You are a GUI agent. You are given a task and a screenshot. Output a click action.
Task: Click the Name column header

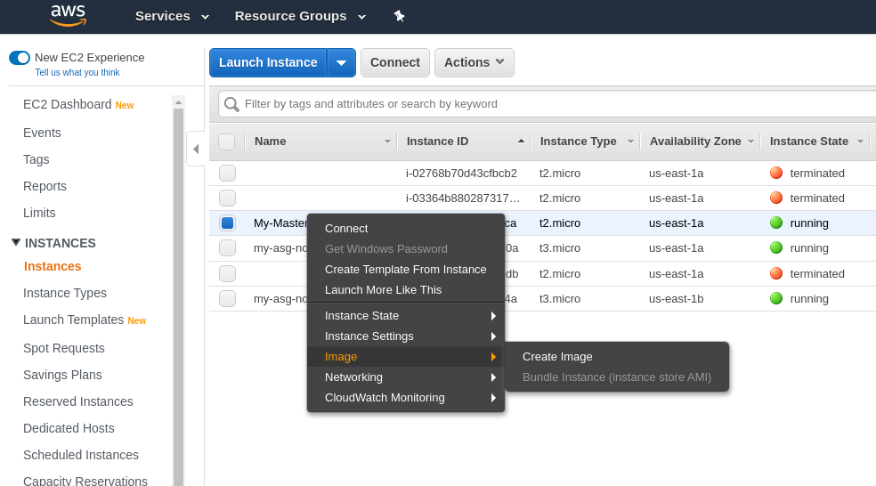[x=271, y=142]
